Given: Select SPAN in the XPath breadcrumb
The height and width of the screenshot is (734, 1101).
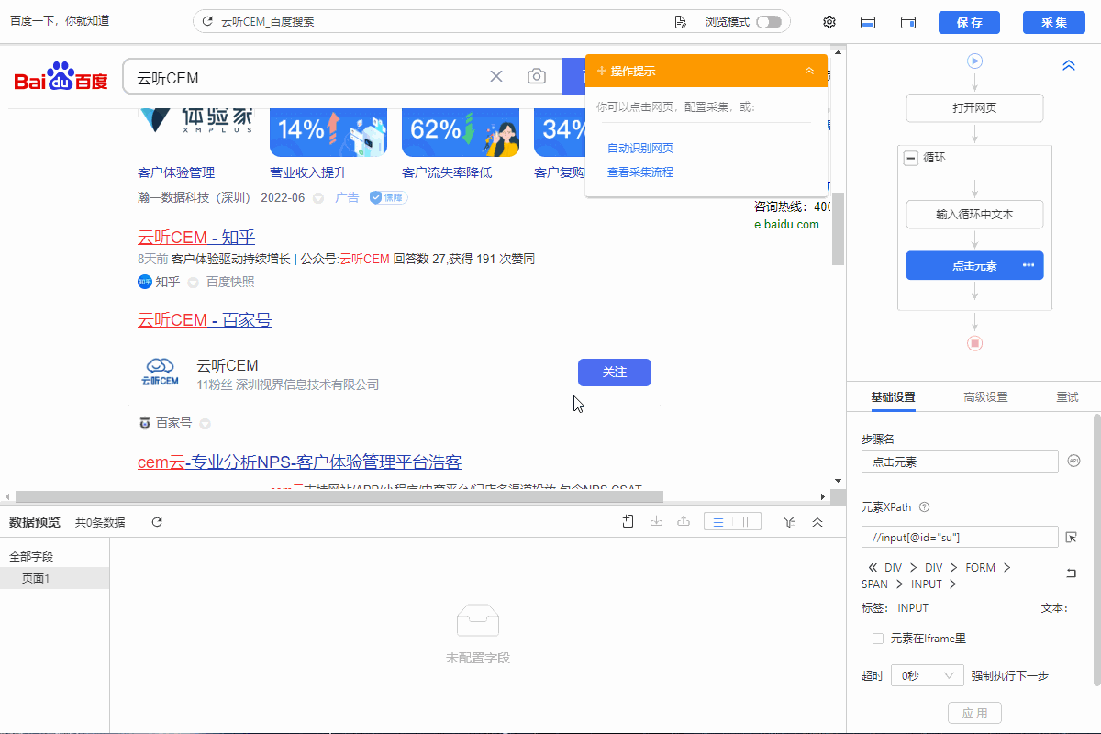Looking at the screenshot, I should click(x=874, y=584).
